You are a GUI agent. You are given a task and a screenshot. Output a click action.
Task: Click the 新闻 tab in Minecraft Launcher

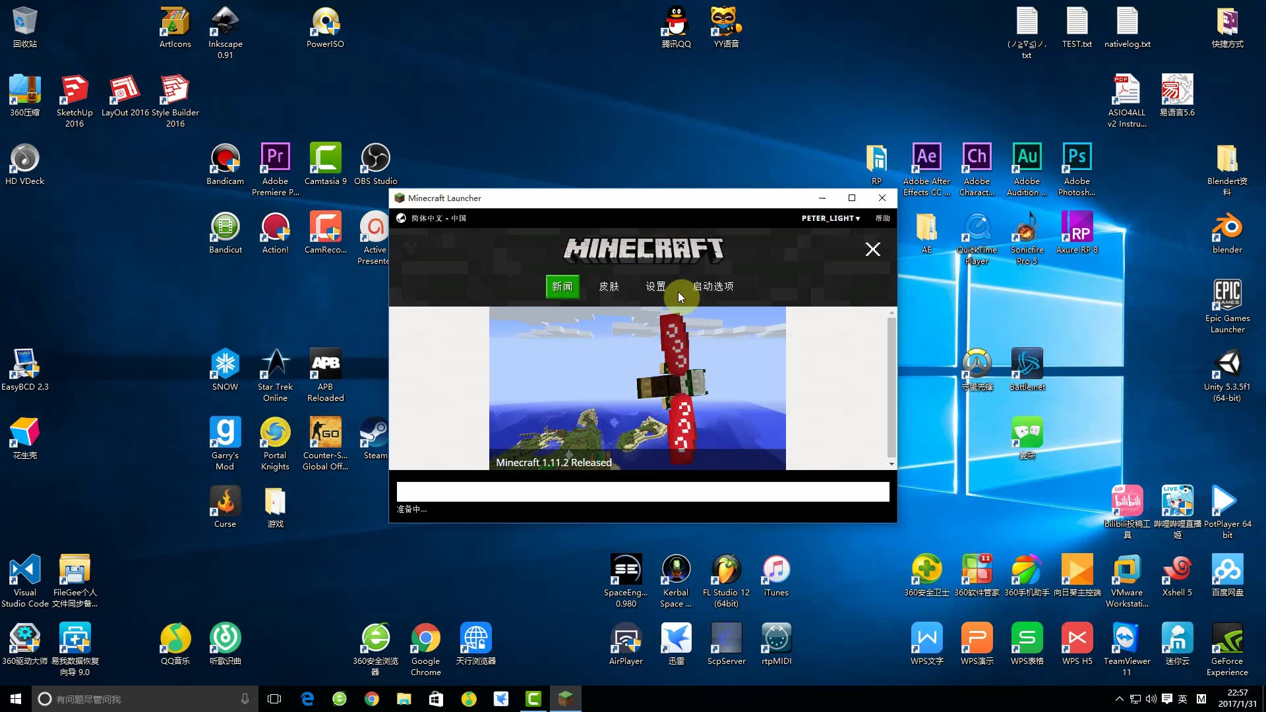coord(562,285)
